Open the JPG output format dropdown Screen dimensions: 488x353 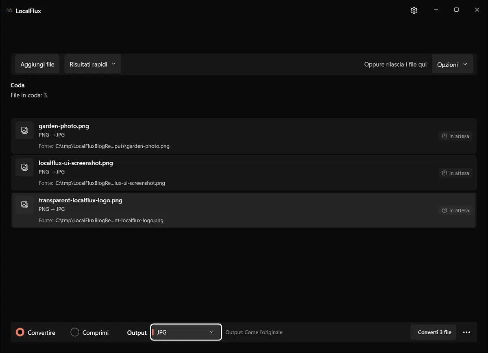[186, 332]
